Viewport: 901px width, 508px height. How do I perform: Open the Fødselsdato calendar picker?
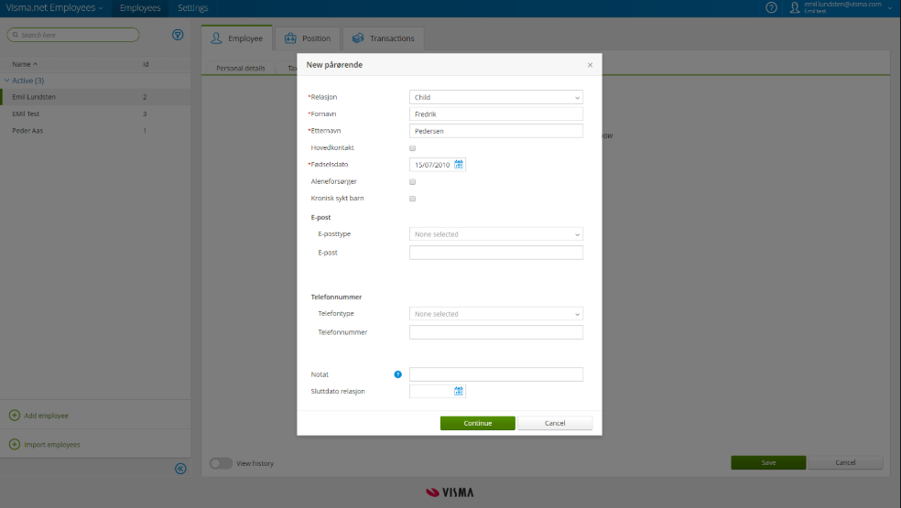coord(459,165)
